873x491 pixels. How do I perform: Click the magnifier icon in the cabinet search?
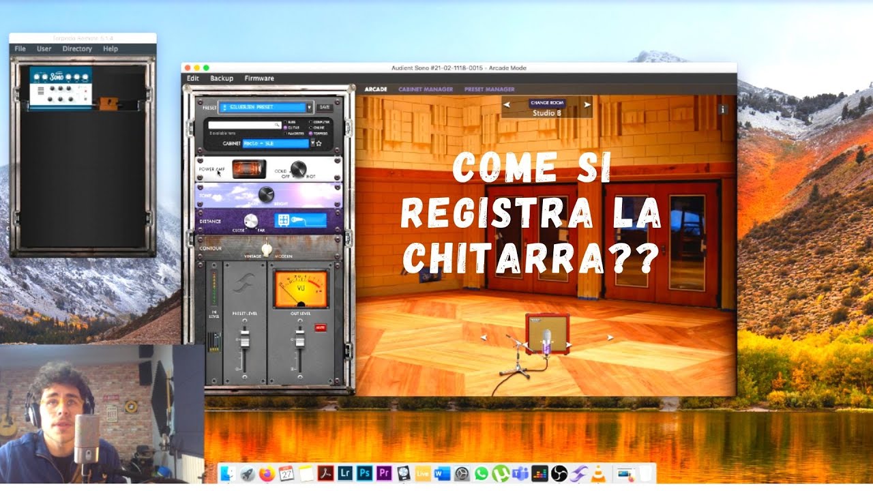[x=277, y=125]
